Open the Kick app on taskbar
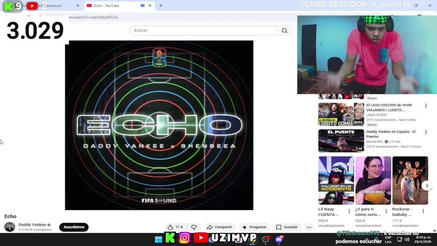This screenshot has width=437, height=246. click(170, 238)
